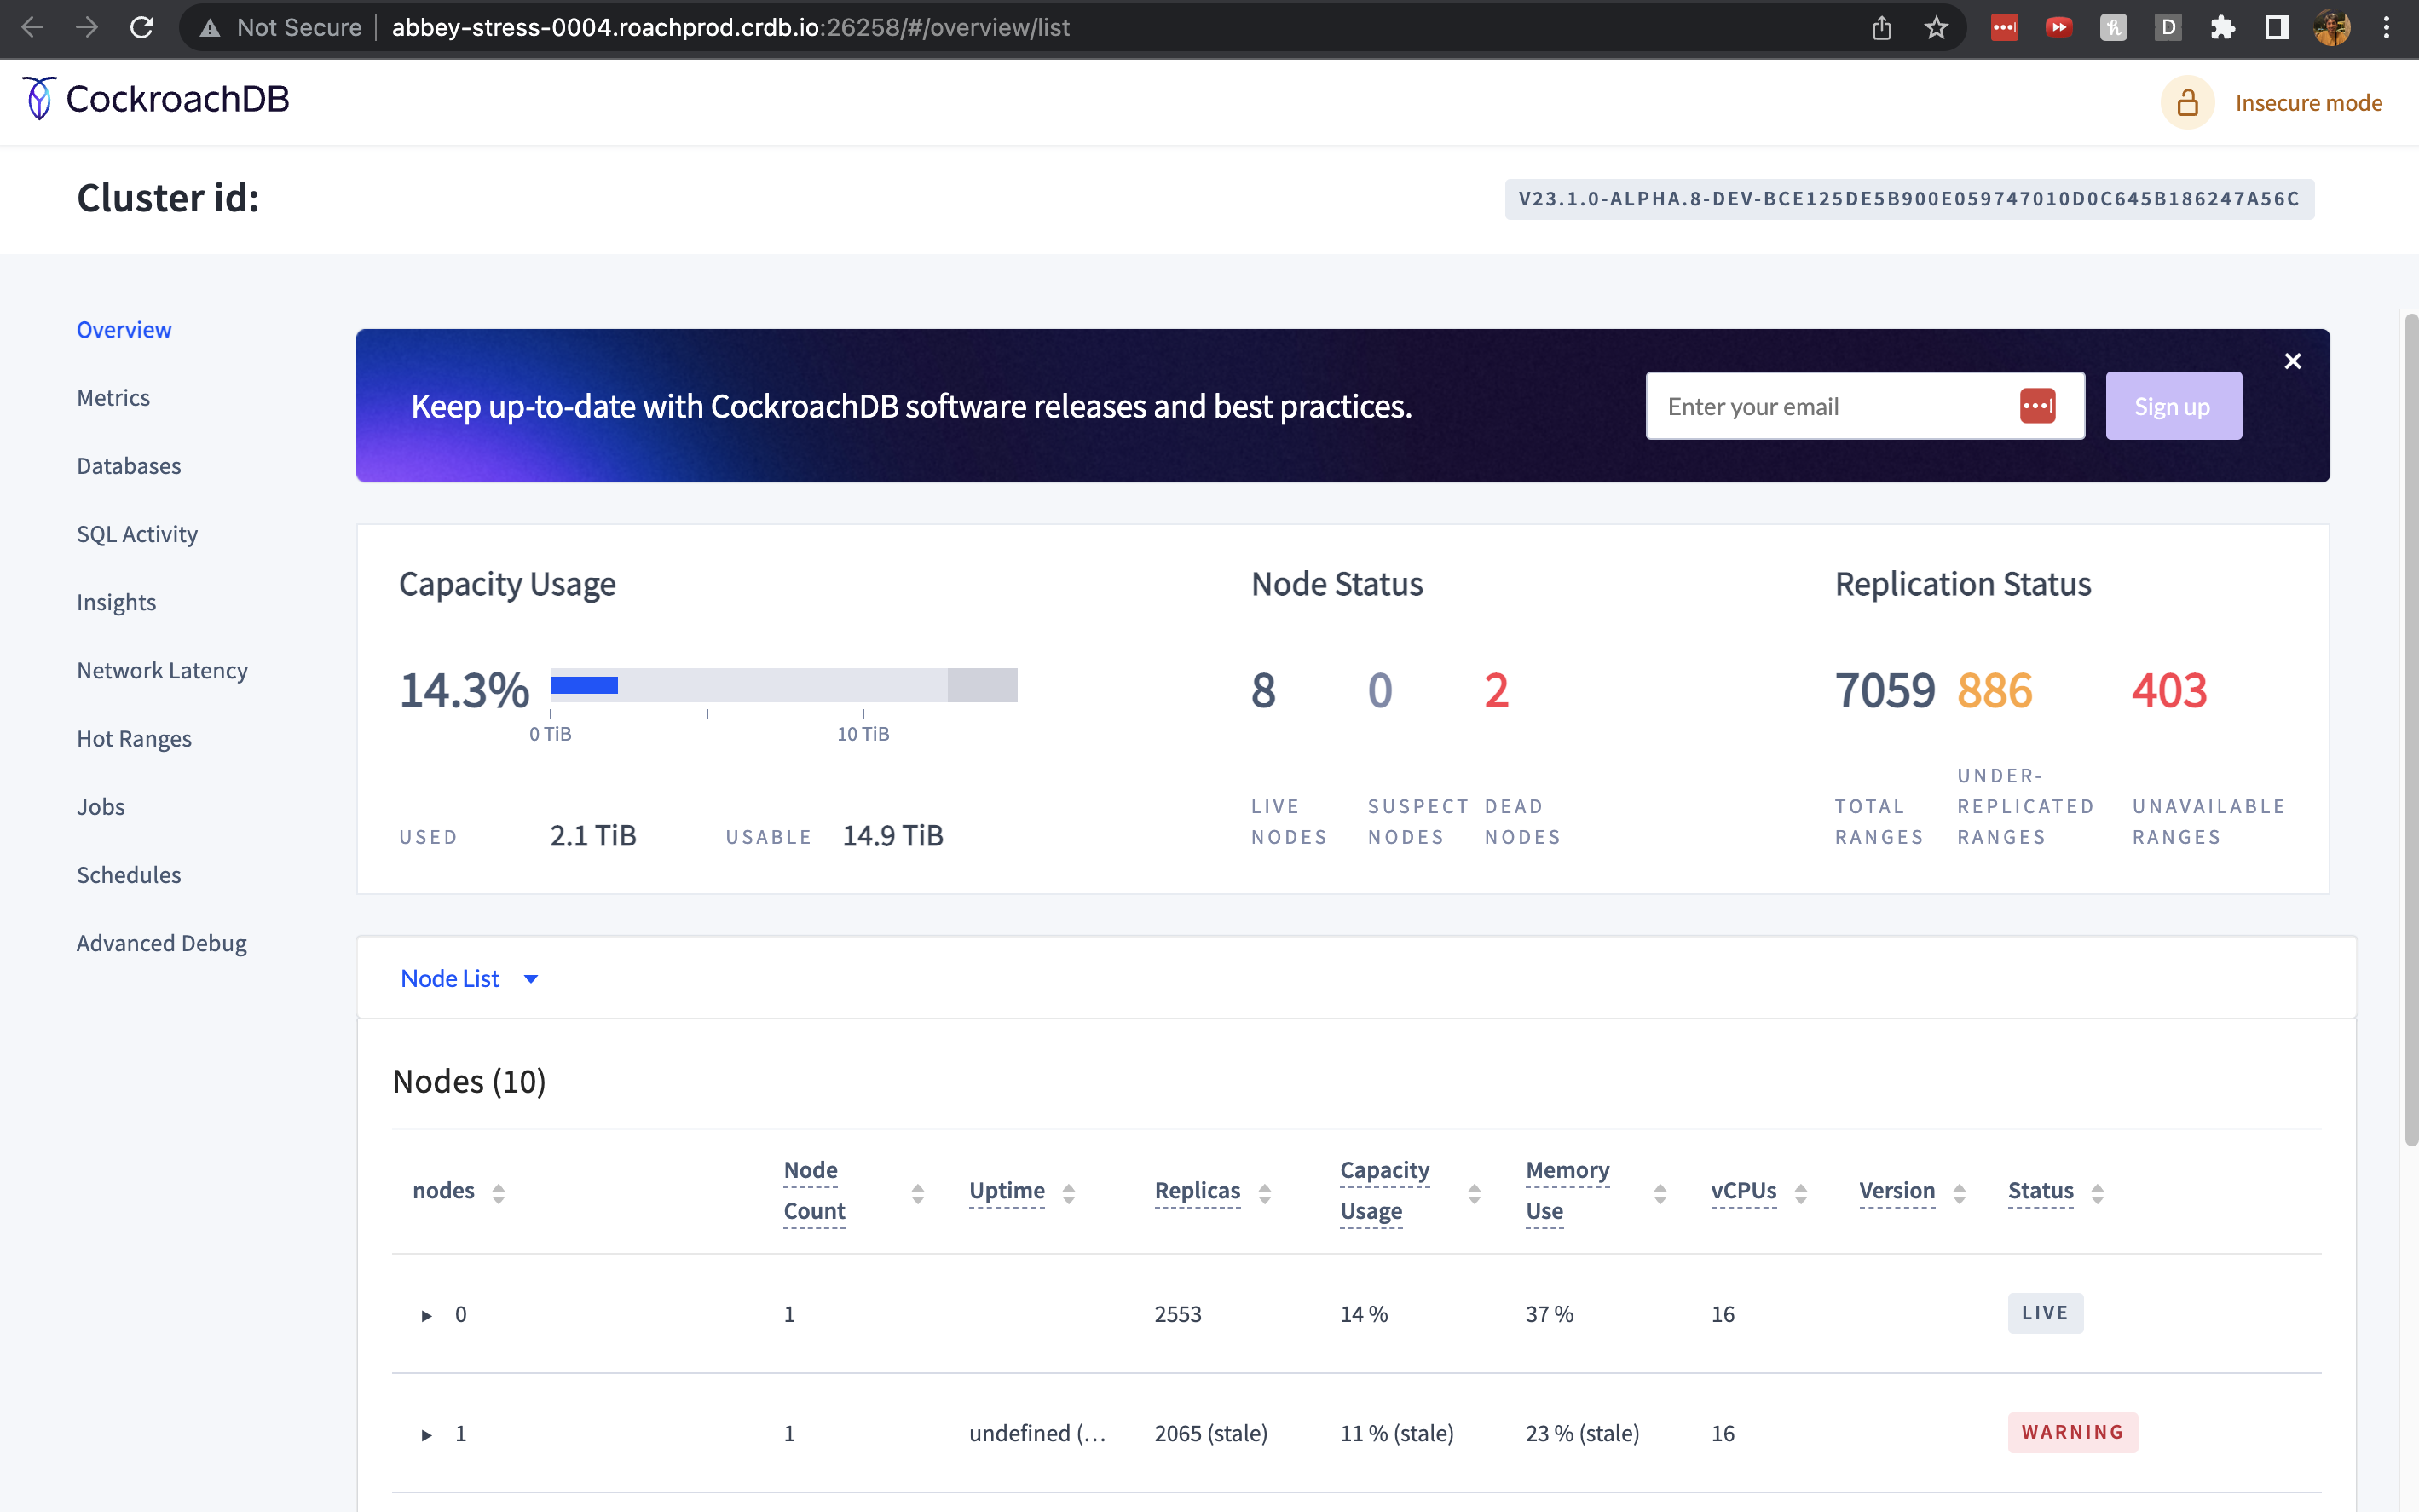Viewport: 2419px width, 1512px height.
Task: Sort by Memory Use column arrows
Action: tap(1659, 1193)
